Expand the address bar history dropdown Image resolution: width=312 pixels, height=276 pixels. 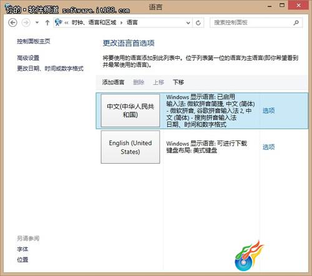188,22
